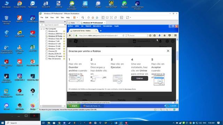This screenshot has width=223, height=125.
Task: Click the Roblox logo in page header
Action: click(x=76, y=41)
